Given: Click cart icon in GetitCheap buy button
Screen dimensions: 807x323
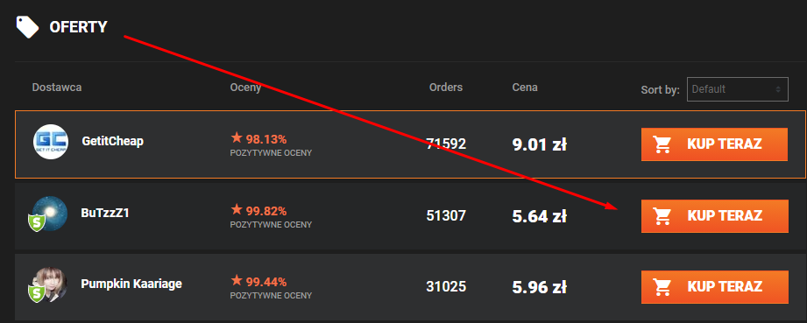Looking at the screenshot, I should (662, 144).
